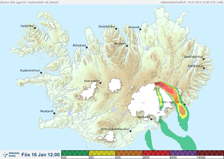The height and width of the screenshot is (159, 224).
Task: Select the Stykkishólmur marker dot
Action: pos(41,73)
